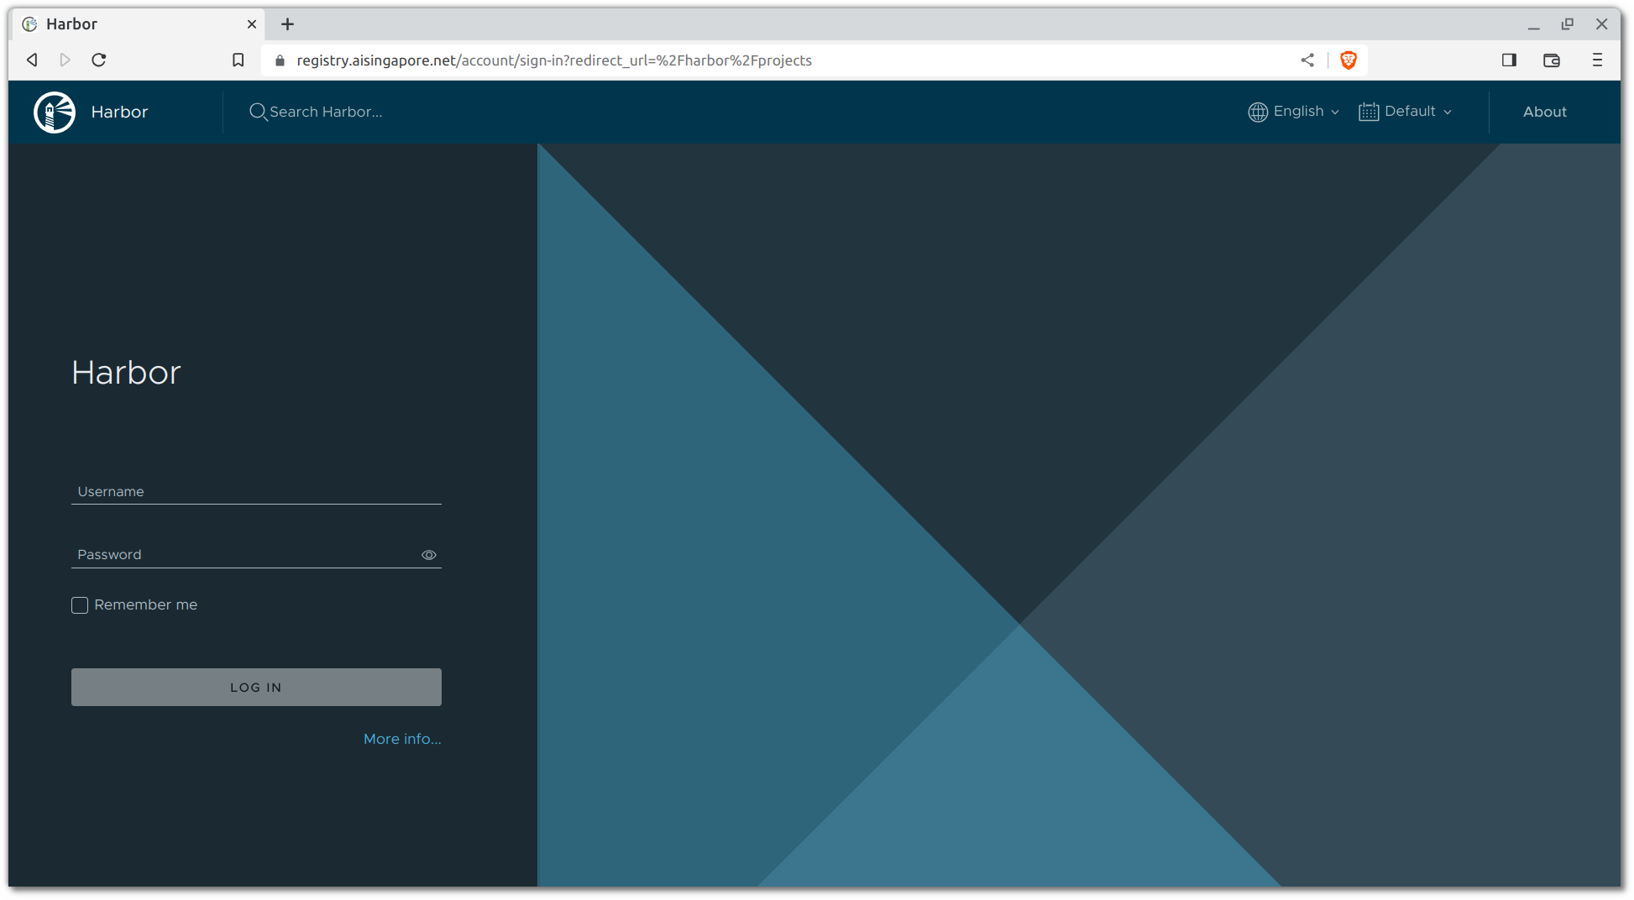Click the calendar icon next to Default
Viewport: 1634px width, 900px height.
coord(1368,112)
